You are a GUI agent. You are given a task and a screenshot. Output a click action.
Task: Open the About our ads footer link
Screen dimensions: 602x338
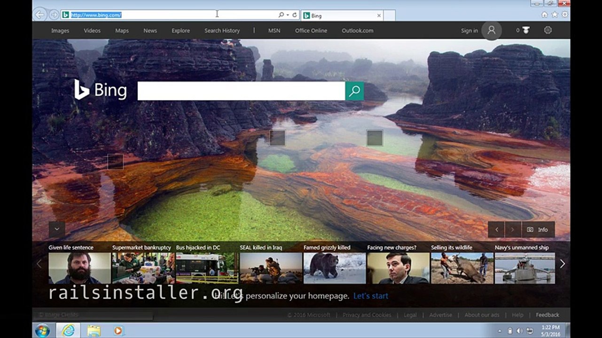(482, 315)
